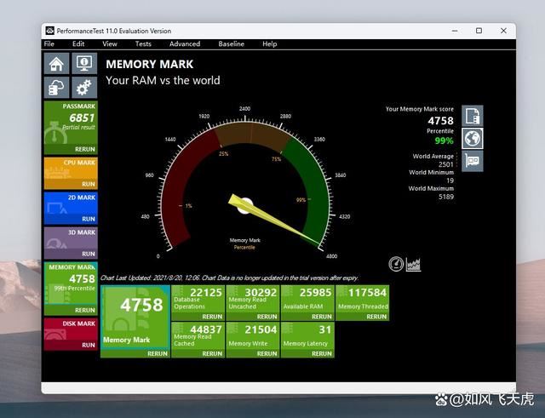
Task: Go to the Home dashboard icon
Action: (56, 64)
